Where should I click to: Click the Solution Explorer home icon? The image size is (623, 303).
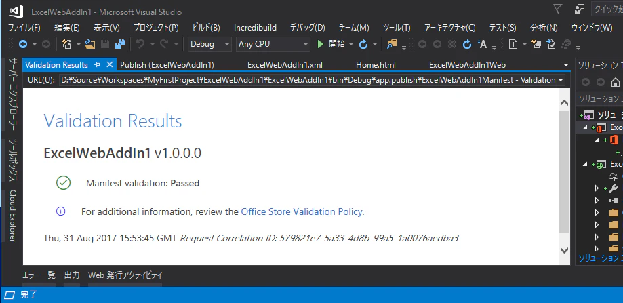[x=616, y=82]
